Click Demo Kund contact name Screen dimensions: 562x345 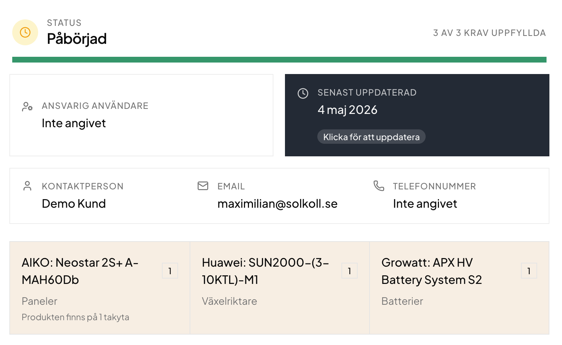click(74, 204)
